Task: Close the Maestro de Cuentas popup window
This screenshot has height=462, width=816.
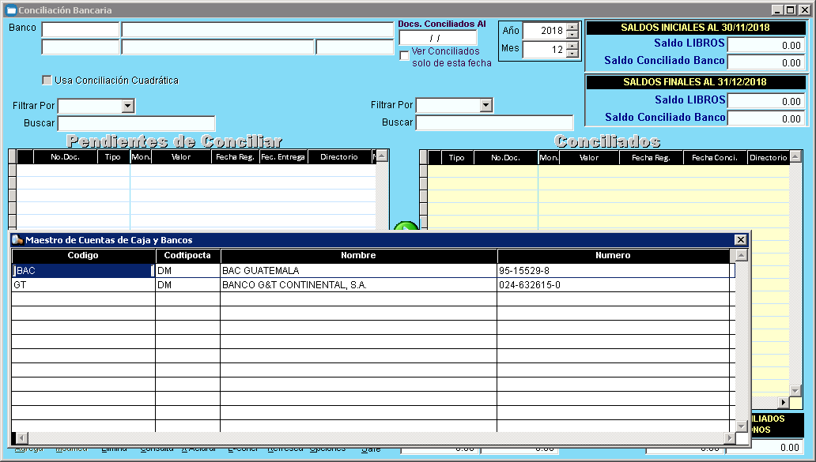Action: [x=740, y=240]
